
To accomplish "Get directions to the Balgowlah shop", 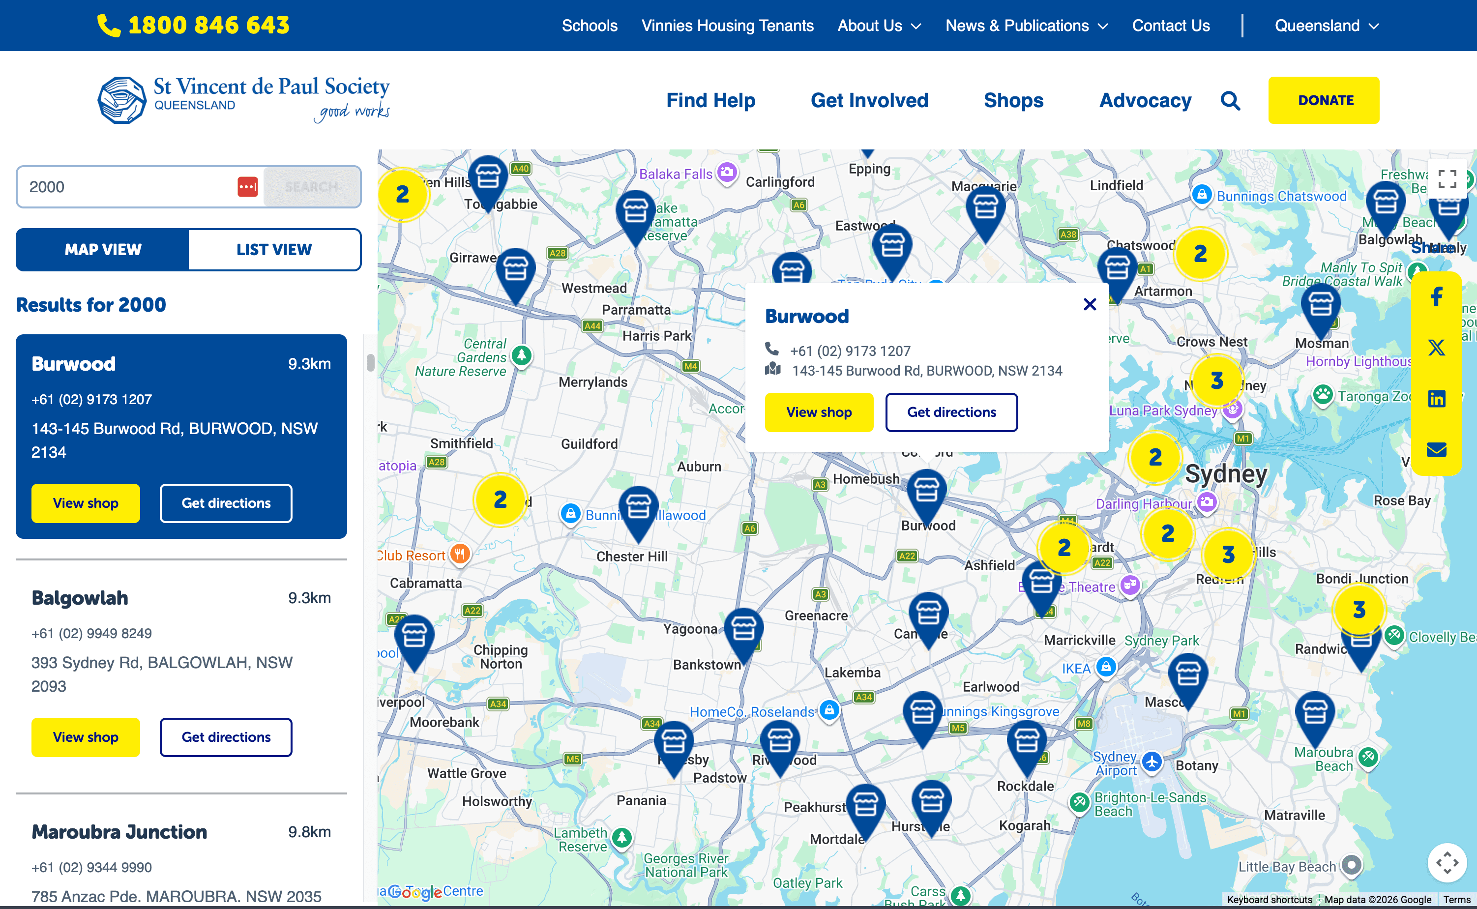I will (226, 737).
